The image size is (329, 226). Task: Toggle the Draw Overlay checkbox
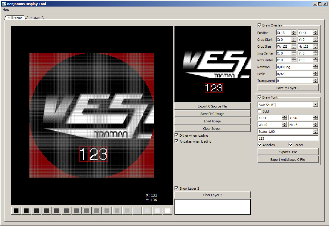pos(259,25)
